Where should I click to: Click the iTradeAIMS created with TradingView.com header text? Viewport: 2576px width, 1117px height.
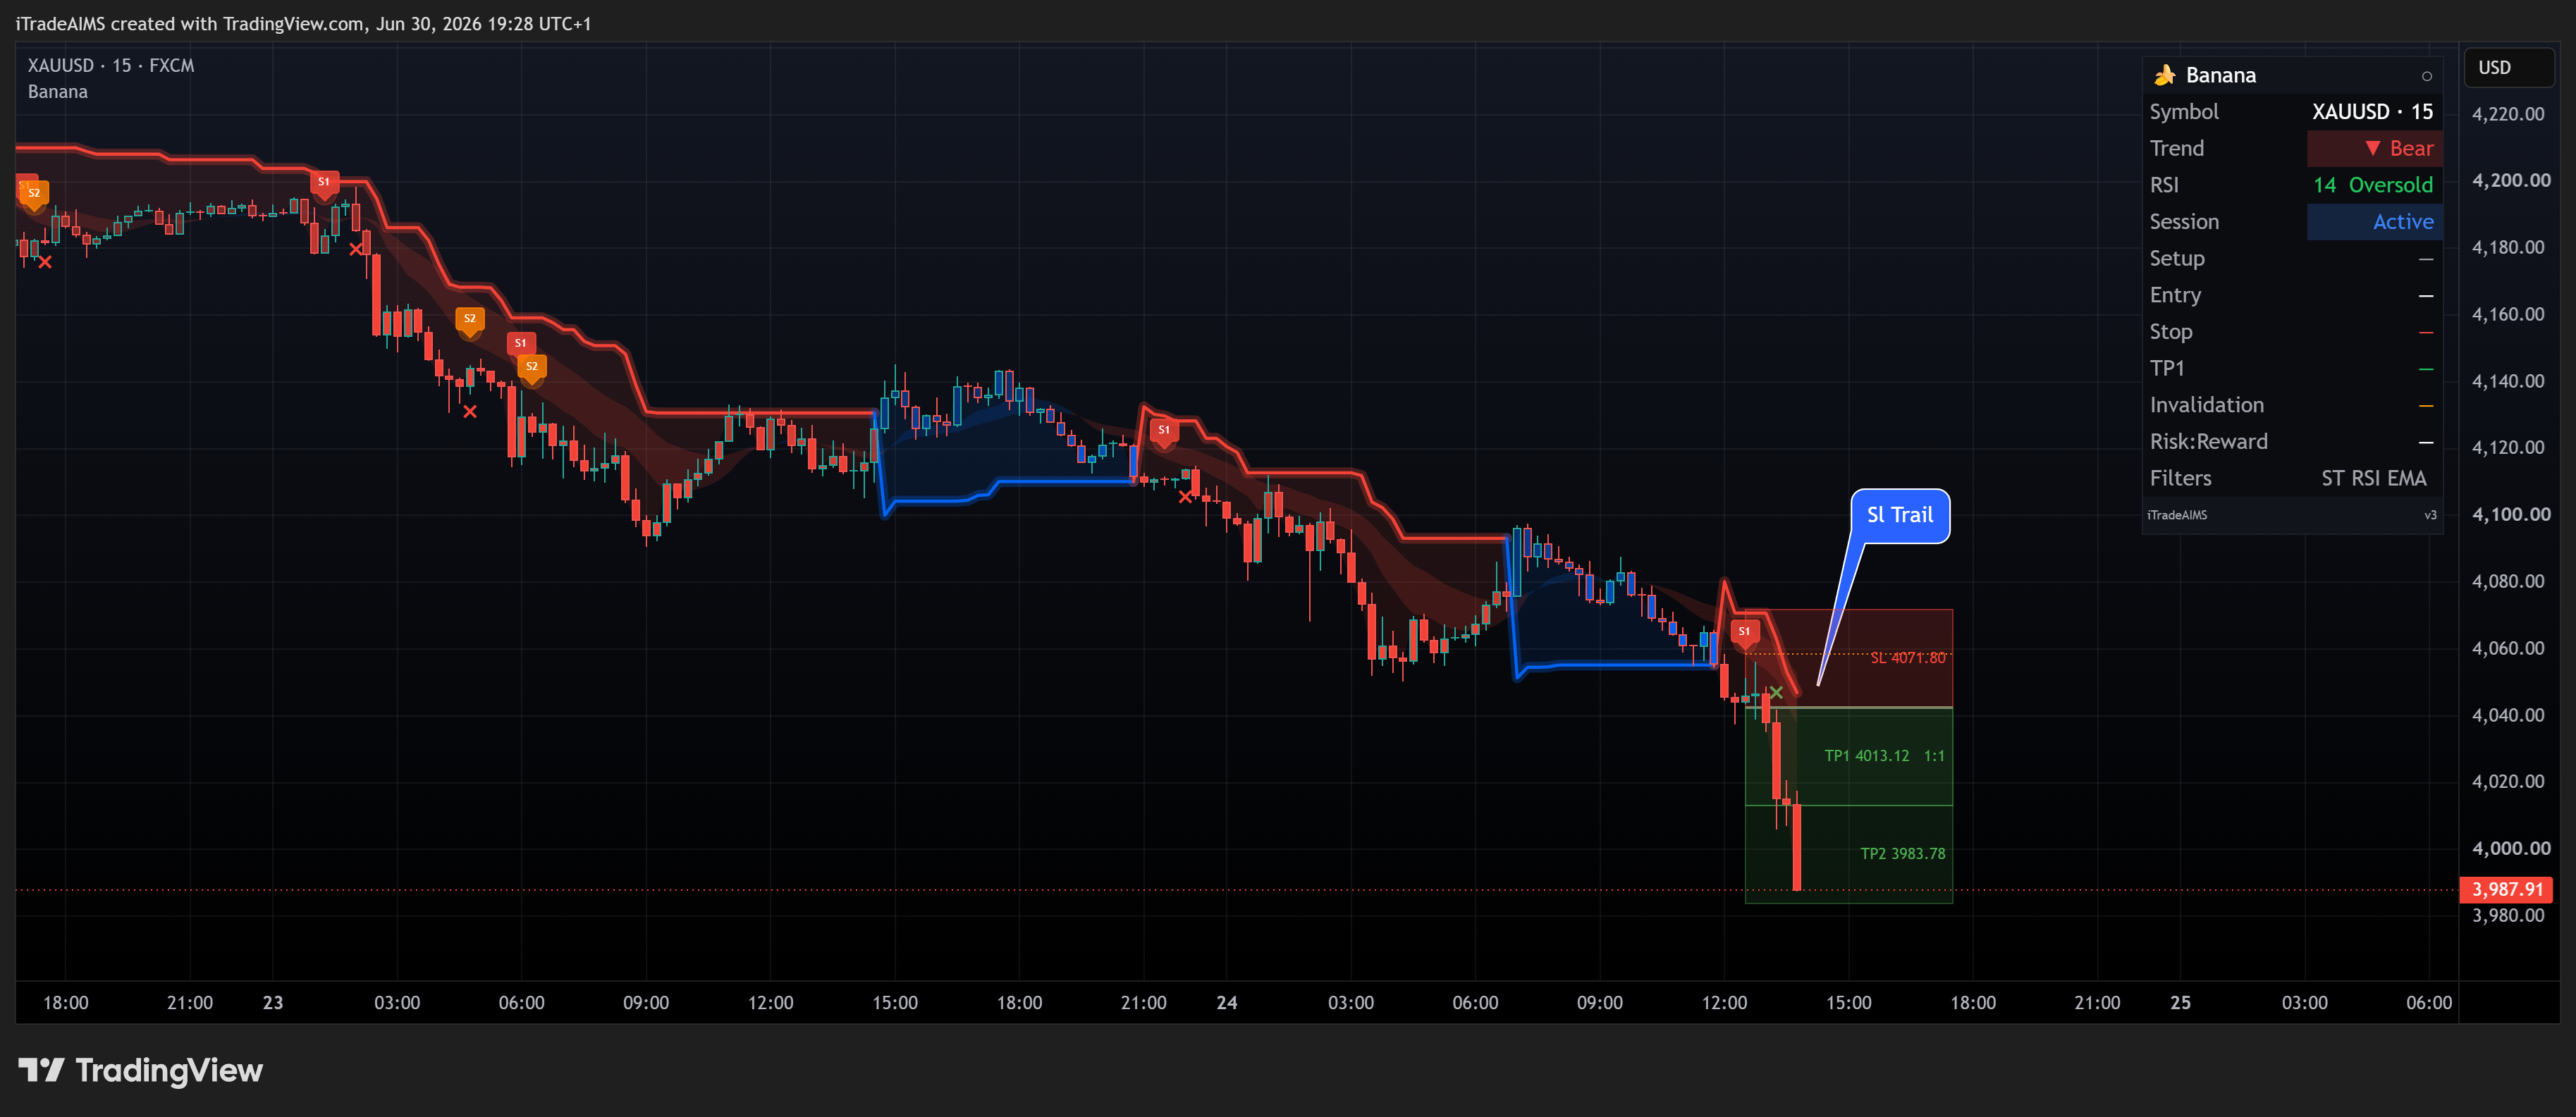pyautogui.click(x=303, y=23)
